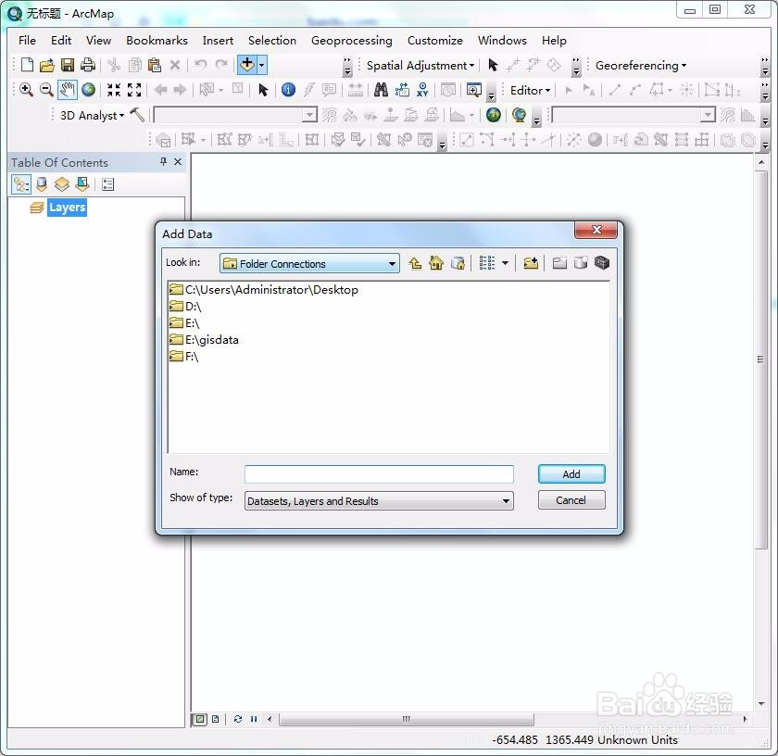The width and height of the screenshot is (778, 756).
Task: Click the arrow tool beside Spatial Adjustment
Action: click(x=493, y=65)
